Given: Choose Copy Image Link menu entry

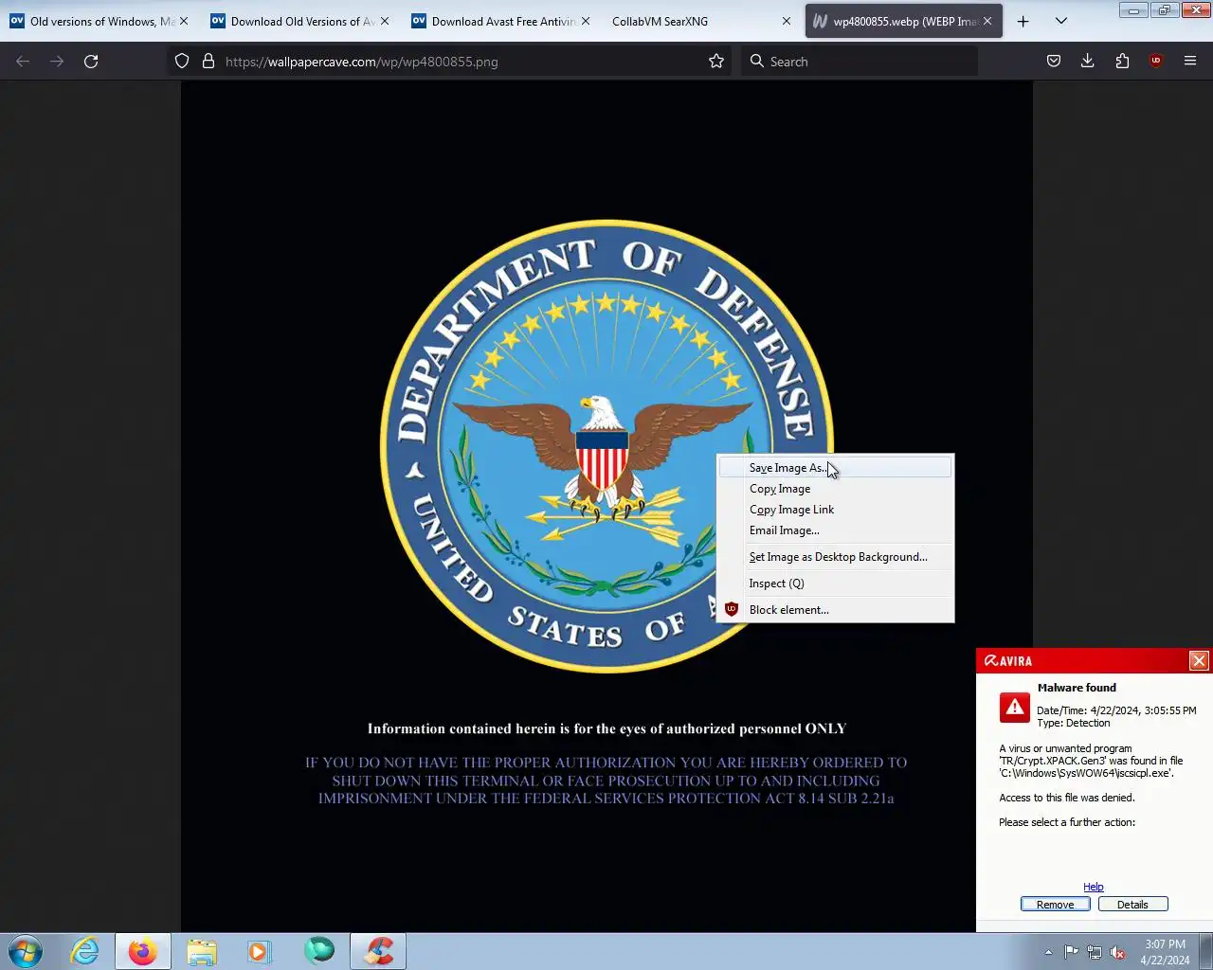Looking at the screenshot, I should (x=836, y=510).
